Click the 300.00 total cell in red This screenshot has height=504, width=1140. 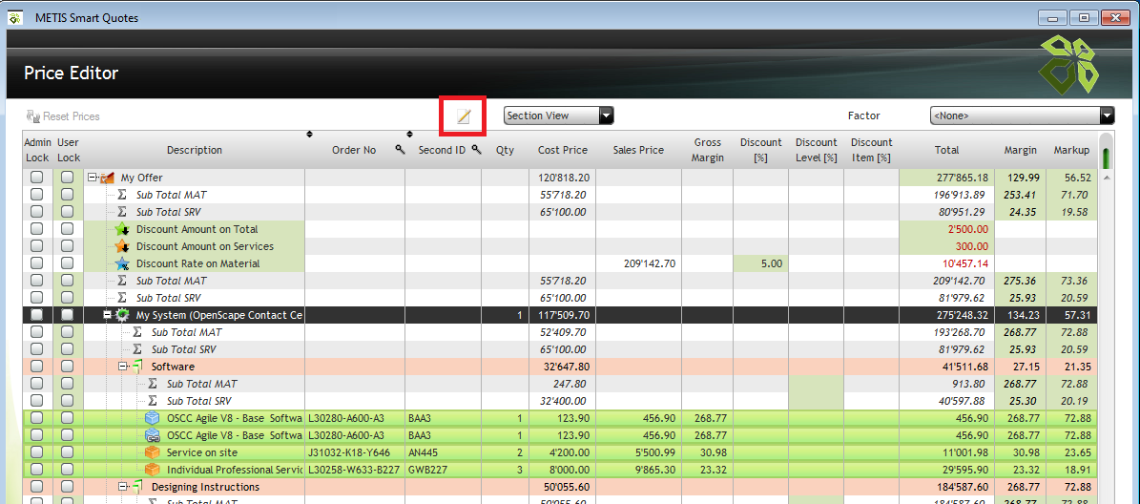pyautogui.click(x=946, y=246)
